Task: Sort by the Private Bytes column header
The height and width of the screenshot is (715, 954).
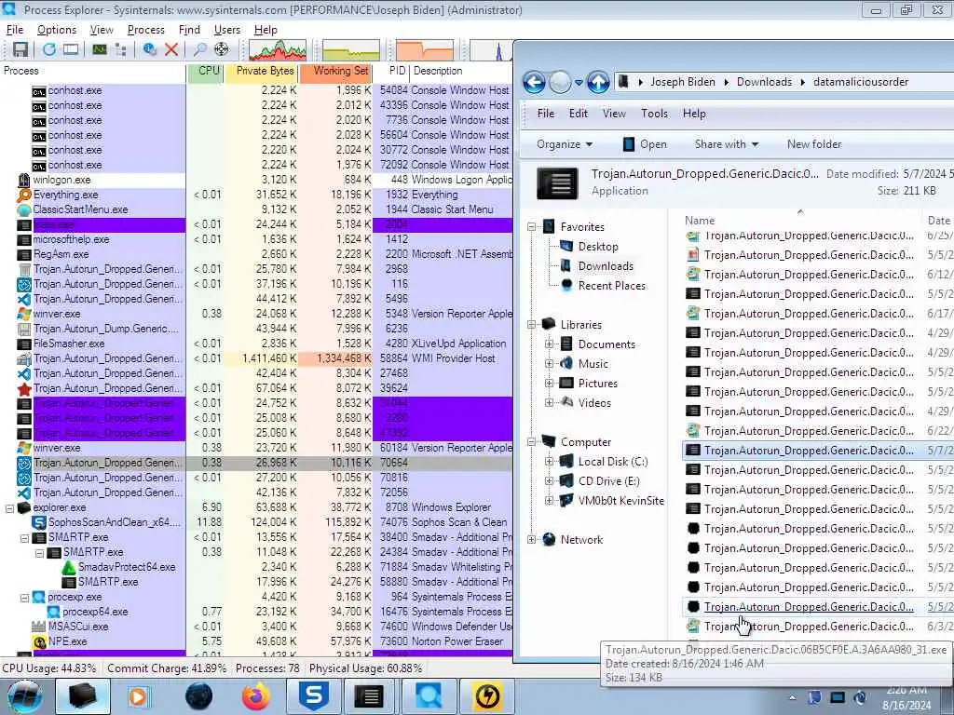Action: coord(262,71)
